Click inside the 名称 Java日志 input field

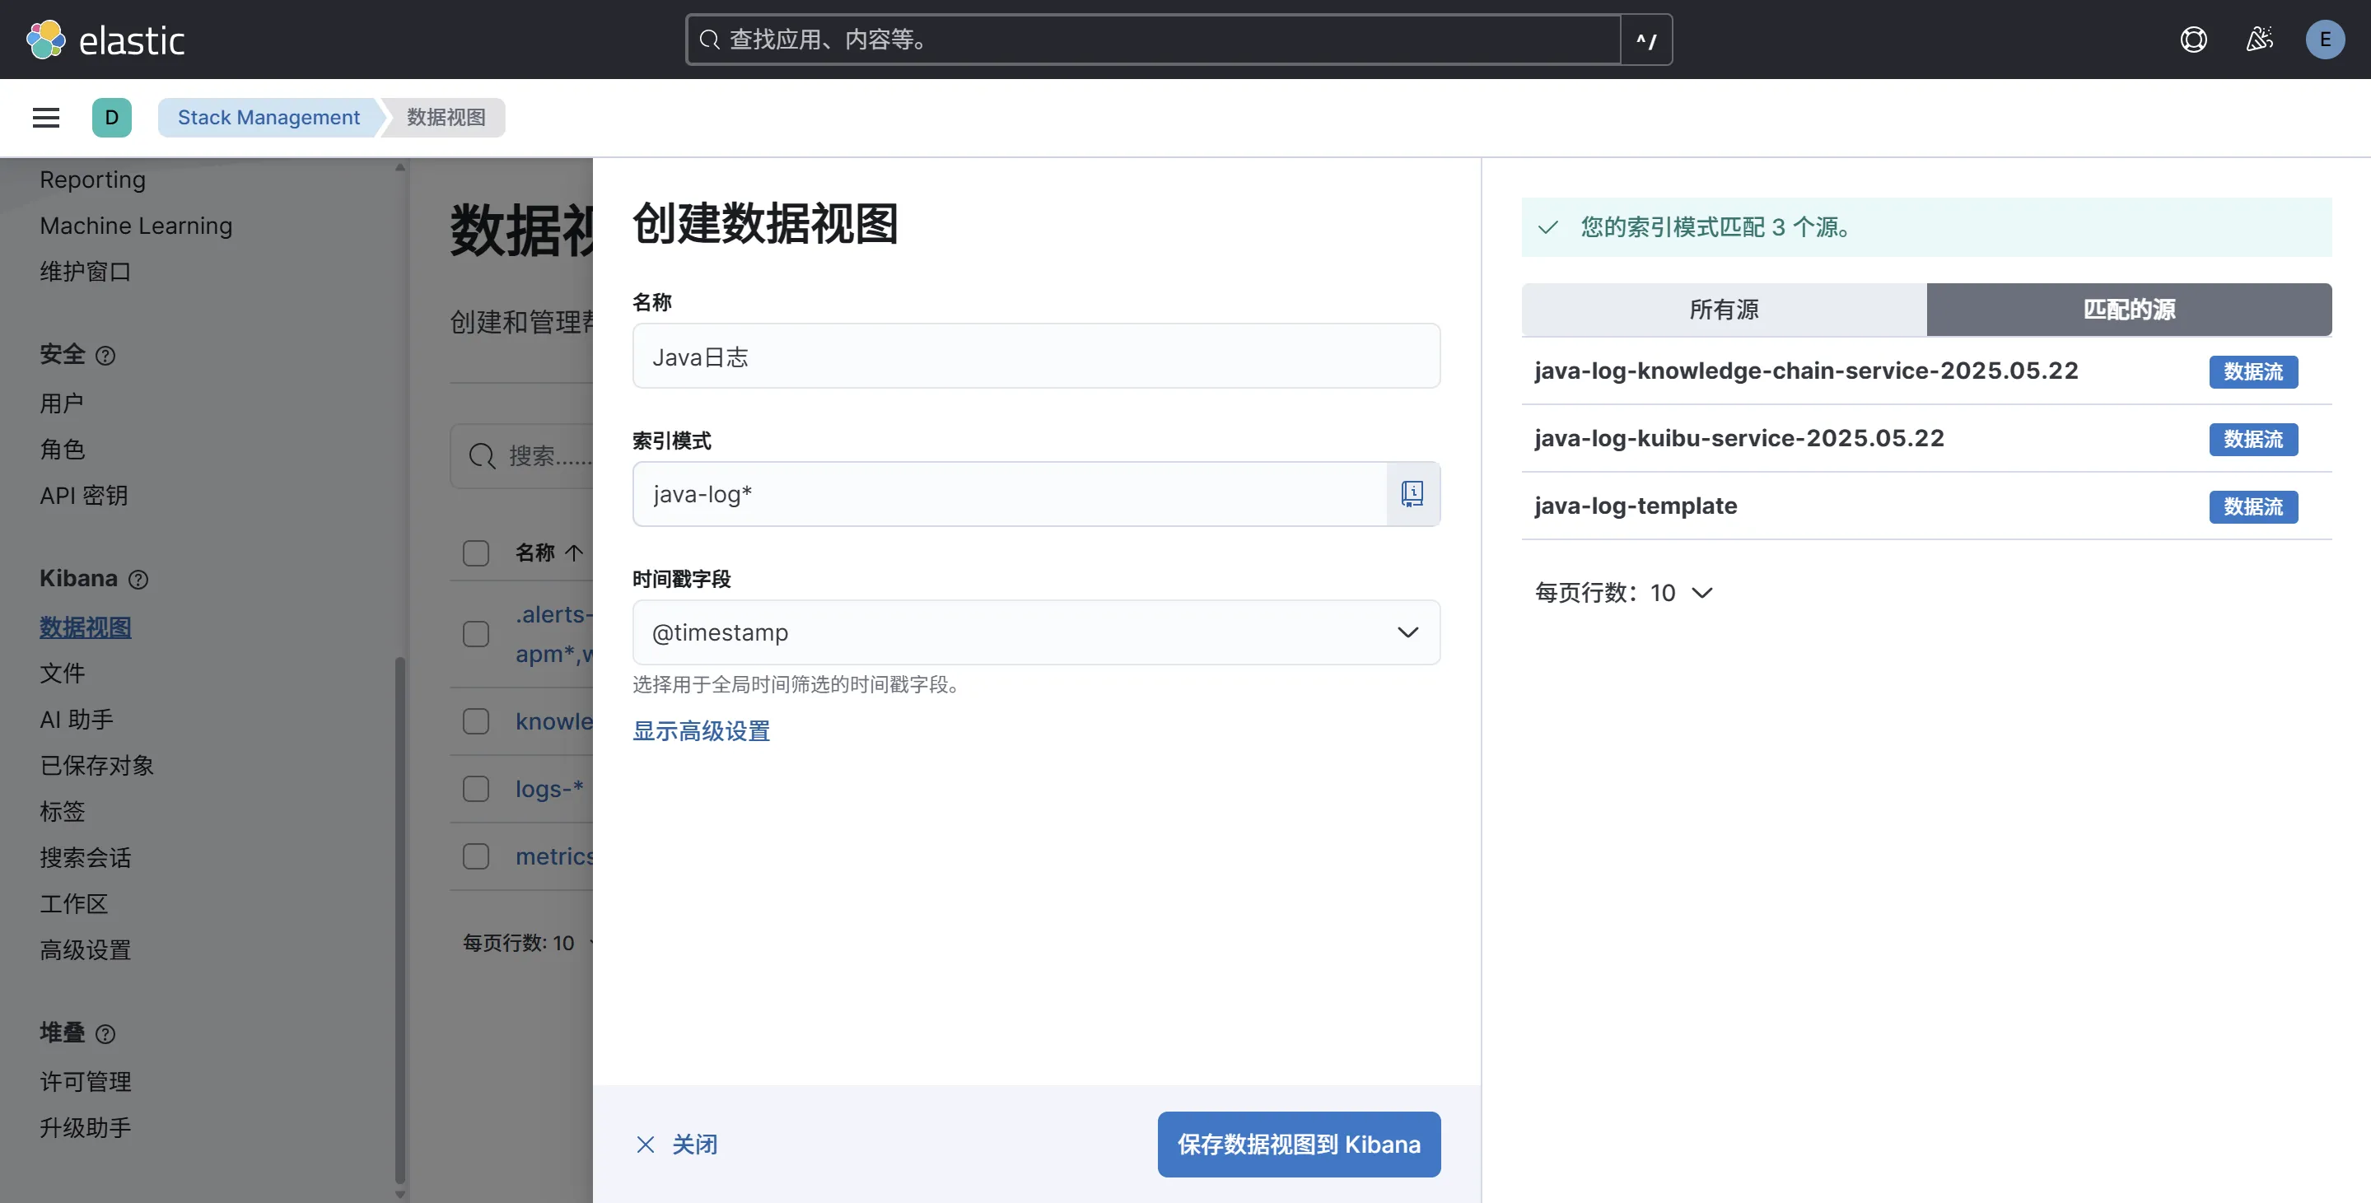tap(1035, 357)
